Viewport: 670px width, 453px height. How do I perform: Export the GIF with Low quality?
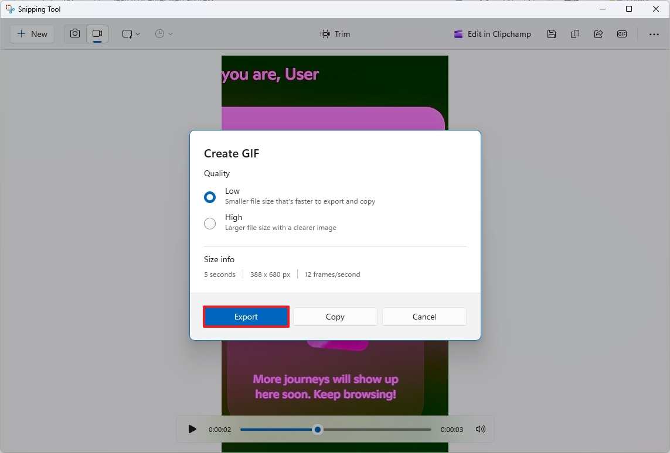point(246,316)
